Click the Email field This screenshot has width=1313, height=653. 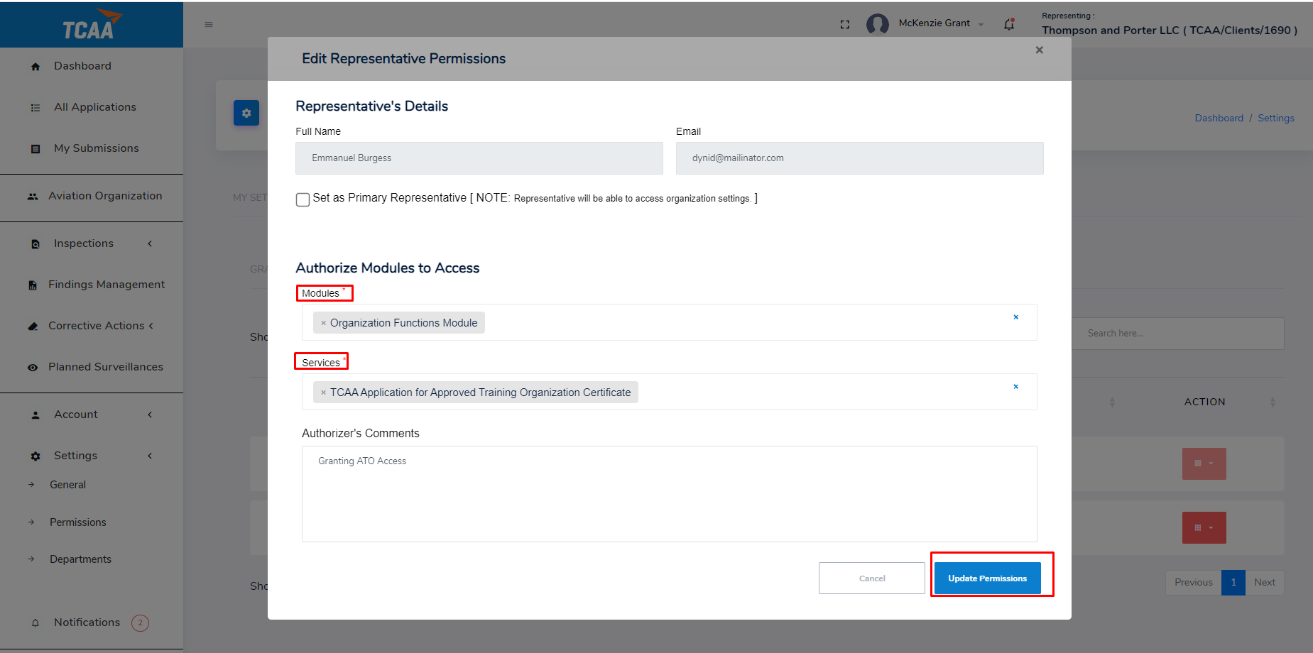point(860,158)
